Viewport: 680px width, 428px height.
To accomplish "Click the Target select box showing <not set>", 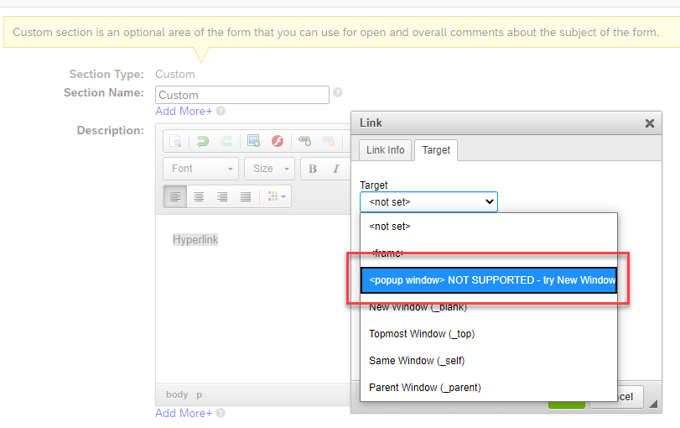I will [428, 202].
